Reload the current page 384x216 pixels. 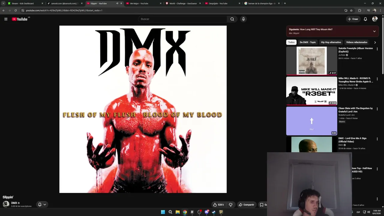point(16,10)
